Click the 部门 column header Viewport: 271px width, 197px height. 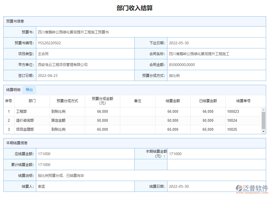coord(32,101)
